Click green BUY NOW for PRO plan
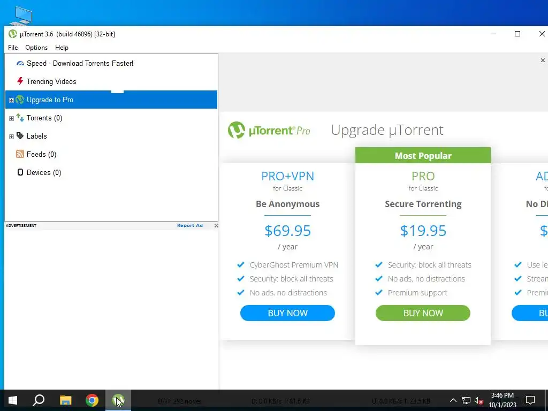Image resolution: width=548 pixels, height=411 pixels. click(x=423, y=313)
